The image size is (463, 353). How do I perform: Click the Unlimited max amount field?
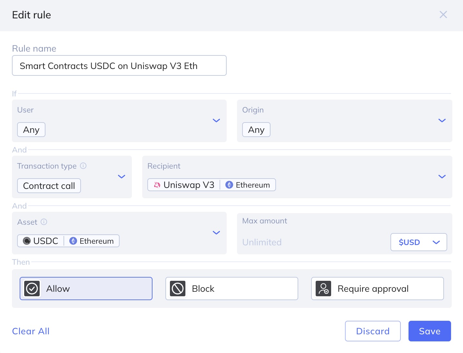tap(262, 242)
